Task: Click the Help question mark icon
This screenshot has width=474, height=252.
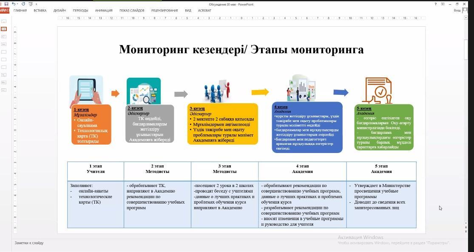Action: tap(436, 4)
